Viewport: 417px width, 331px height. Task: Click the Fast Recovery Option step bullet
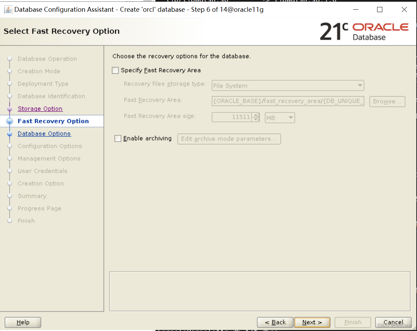(x=10, y=121)
